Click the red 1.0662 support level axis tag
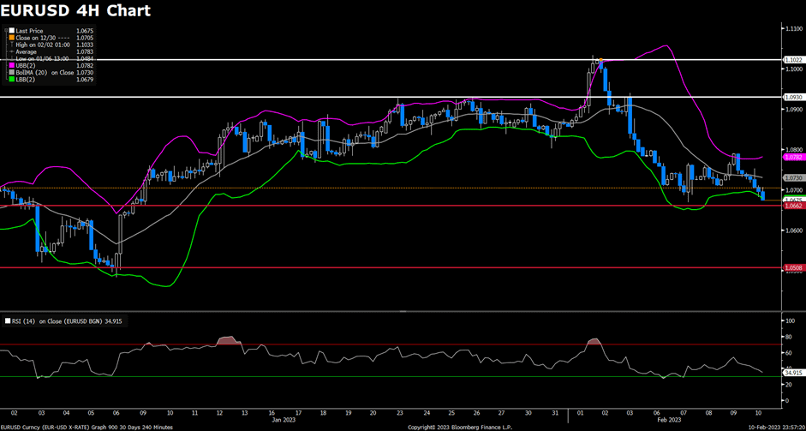 [x=793, y=206]
